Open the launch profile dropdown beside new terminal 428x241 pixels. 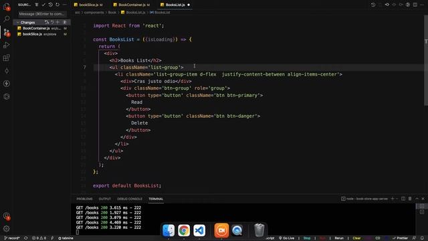point(397,199)
